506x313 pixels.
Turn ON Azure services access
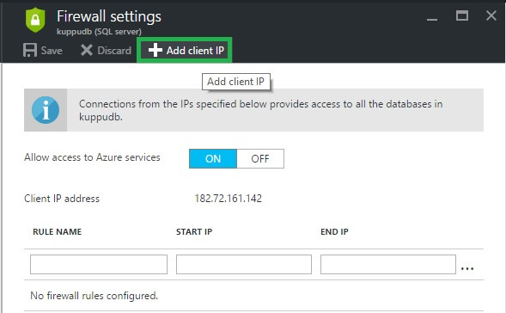(x=213, y=158)
